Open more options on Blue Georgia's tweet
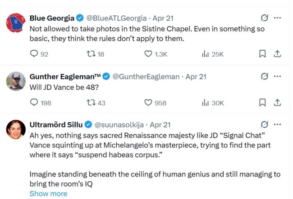The width and height of the screenshot is (293, 199). click(x=278, y=18)
